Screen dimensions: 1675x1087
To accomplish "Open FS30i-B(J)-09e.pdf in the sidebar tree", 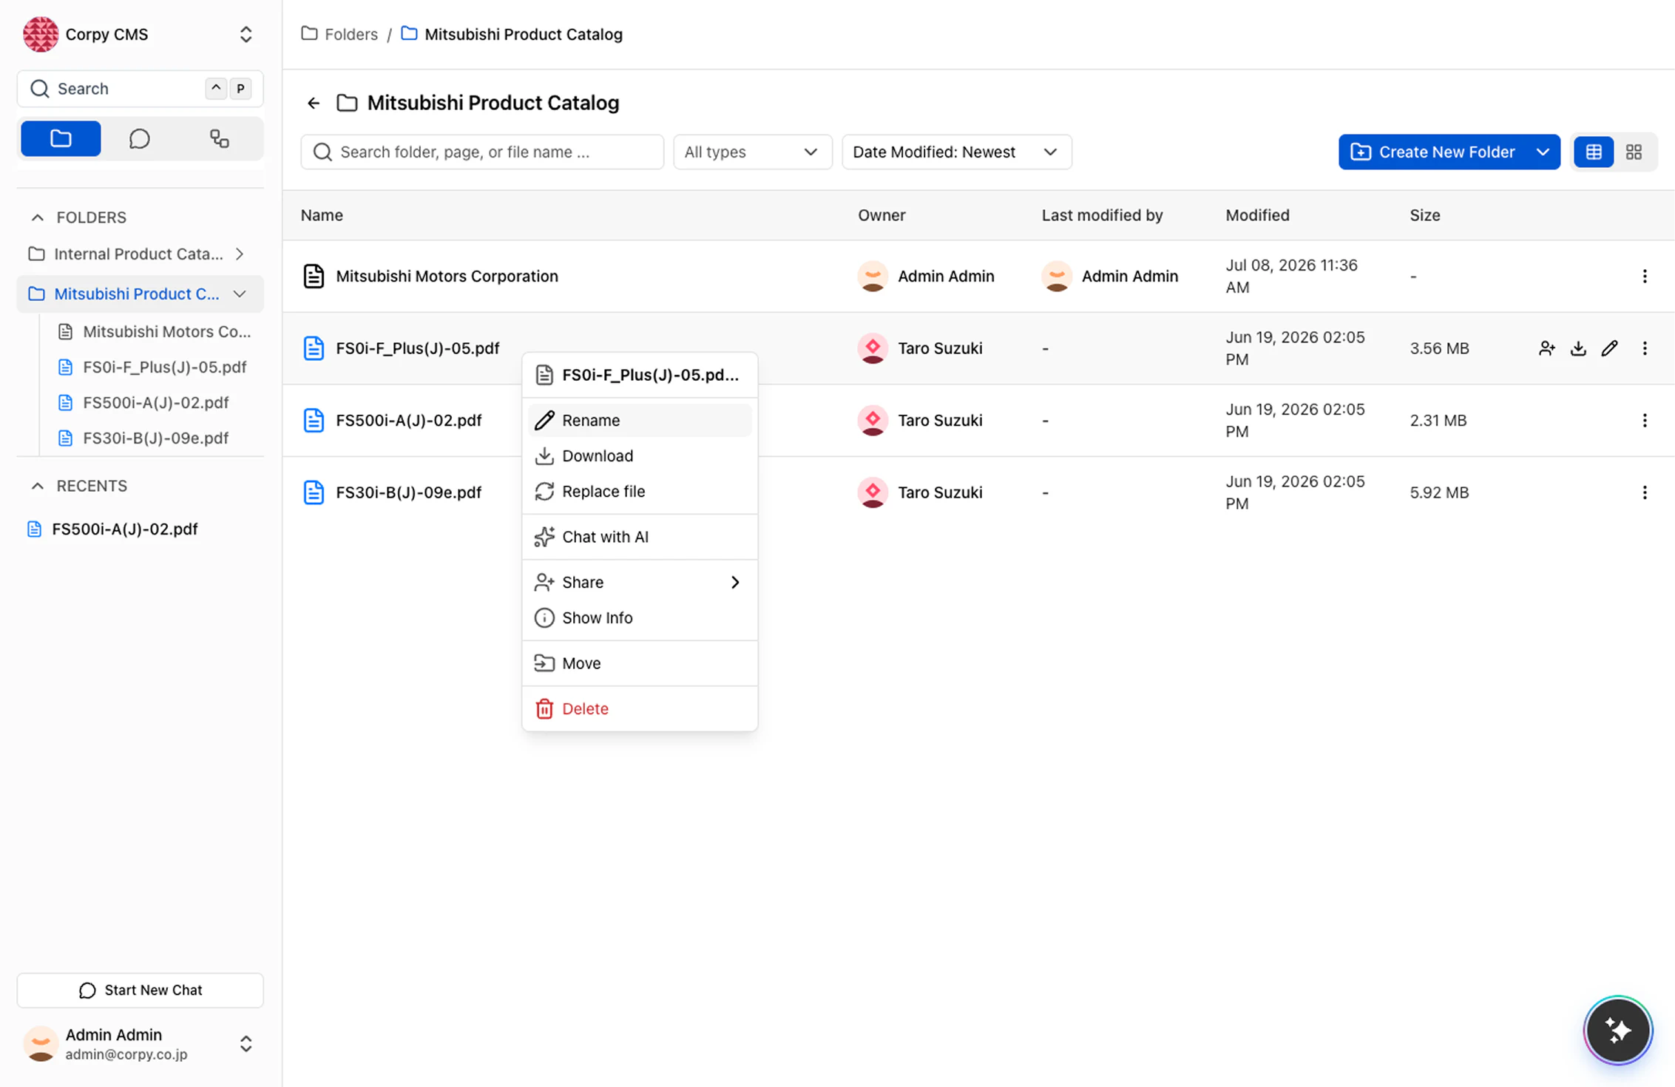I will 155,438.
